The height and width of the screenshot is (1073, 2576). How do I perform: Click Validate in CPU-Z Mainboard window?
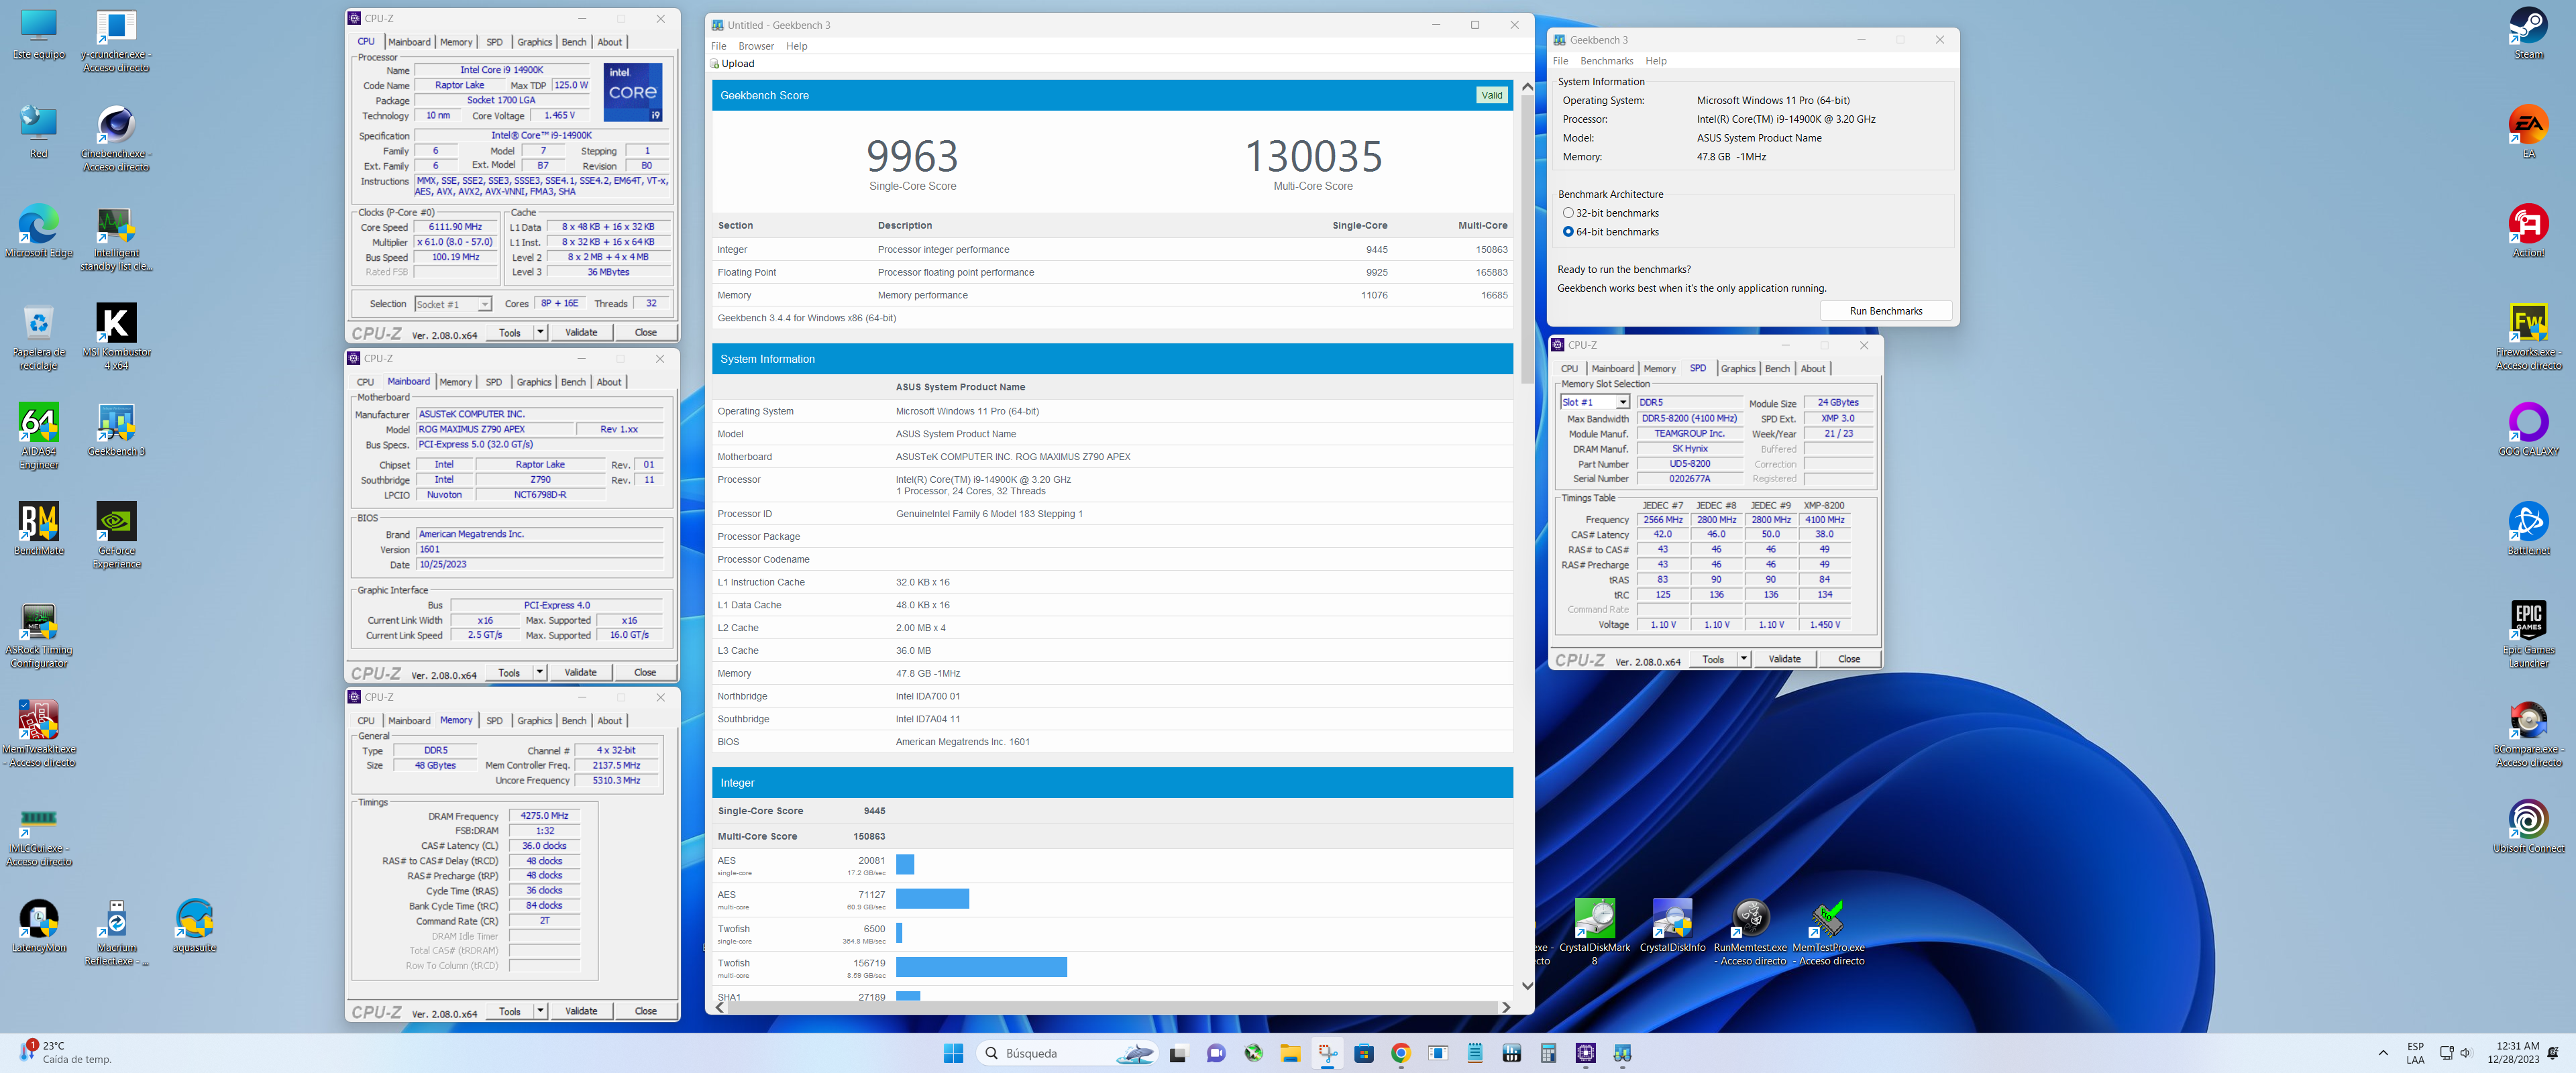[x=580, y=672]
